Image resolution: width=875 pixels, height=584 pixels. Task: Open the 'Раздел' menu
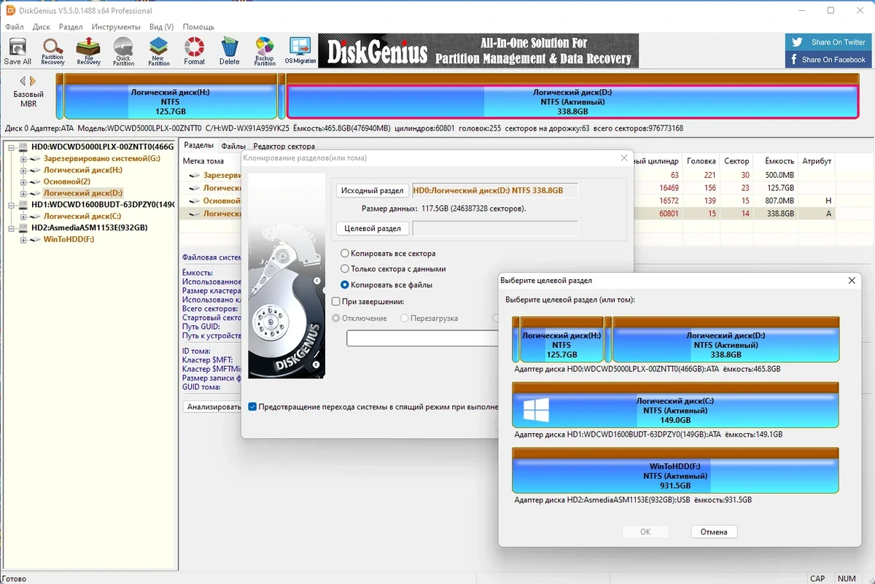pyautogui.click(x=71, y=27)
